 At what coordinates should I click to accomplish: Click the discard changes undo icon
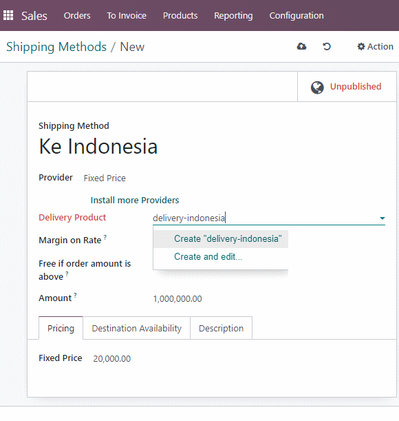327,46
